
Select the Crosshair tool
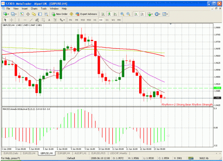(x=11, y=20)
